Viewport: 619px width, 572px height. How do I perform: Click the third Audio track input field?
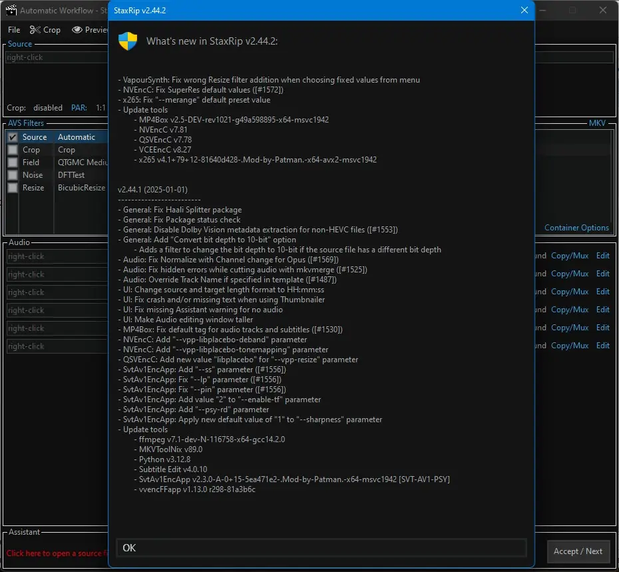tap(57, 292)
